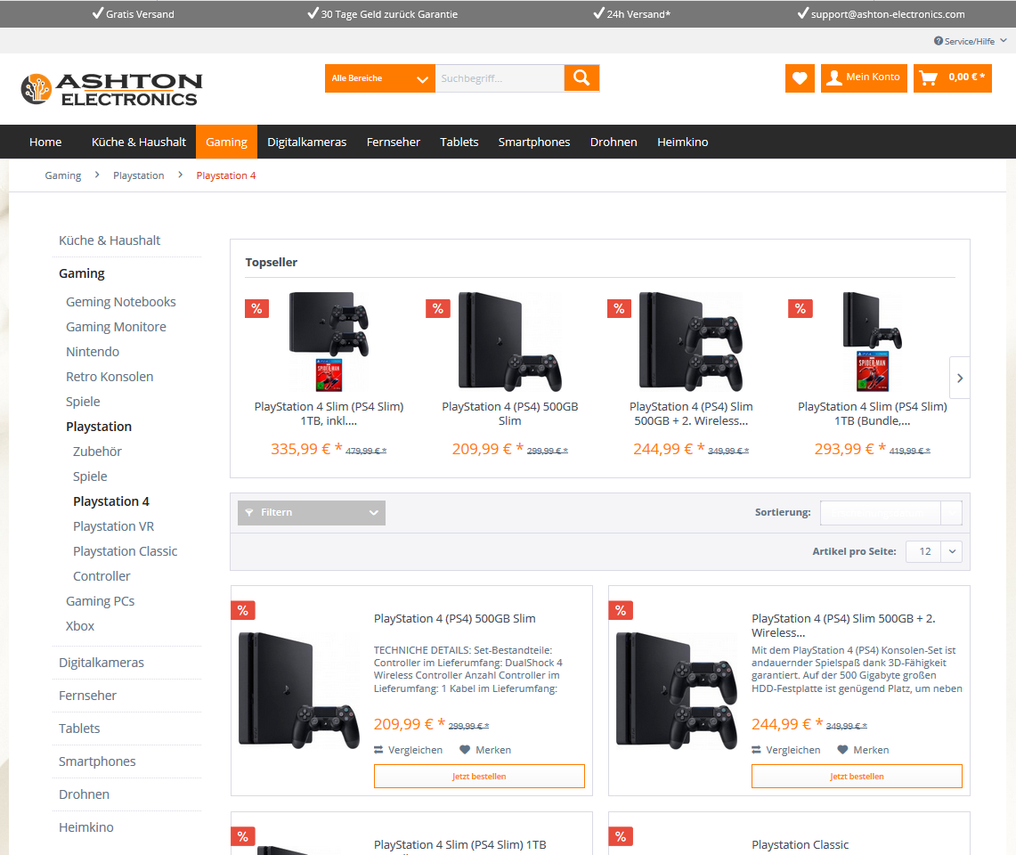Click the search magnifier button

(x=581, y=78)
